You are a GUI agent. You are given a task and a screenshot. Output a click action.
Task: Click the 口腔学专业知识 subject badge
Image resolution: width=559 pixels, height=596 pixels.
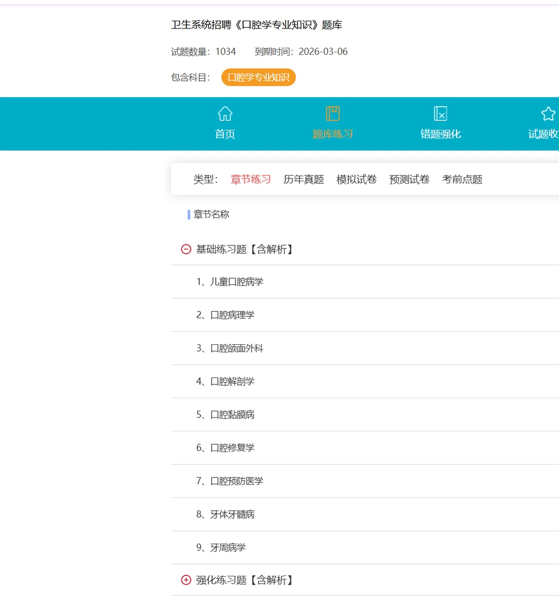(258, 77)
